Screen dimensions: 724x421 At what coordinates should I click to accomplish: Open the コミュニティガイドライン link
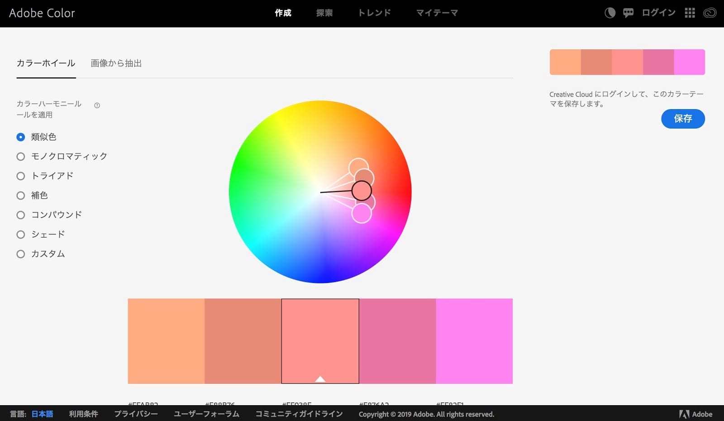(x=299, y=414)
